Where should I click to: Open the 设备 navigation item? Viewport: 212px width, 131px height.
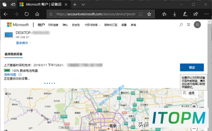click(x=124, y=25)
